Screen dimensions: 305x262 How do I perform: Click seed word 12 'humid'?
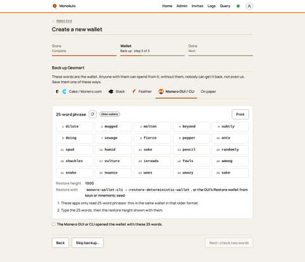pos(114,149)
